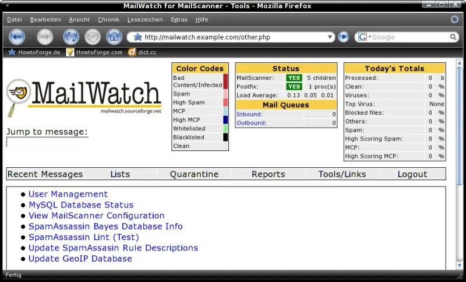Open the Extras menu
The image size is (466, 282).
179,20
